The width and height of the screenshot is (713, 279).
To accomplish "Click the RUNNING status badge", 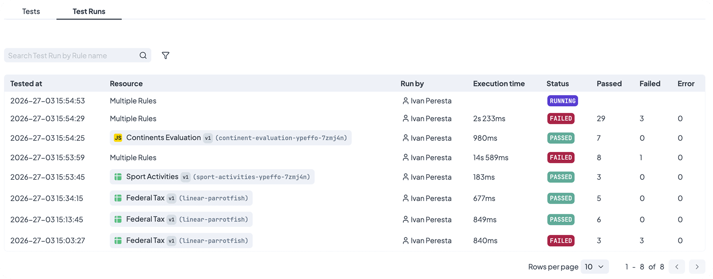I will pyautogui.click(x=562, y=101).
